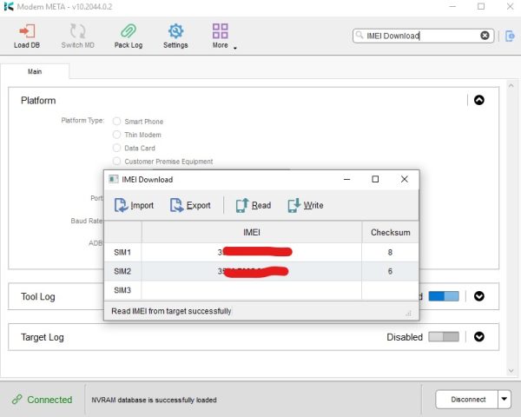Viewport: 521px width, 417px height.
Task: Click the Connected link icon
Action: (17, 399)
